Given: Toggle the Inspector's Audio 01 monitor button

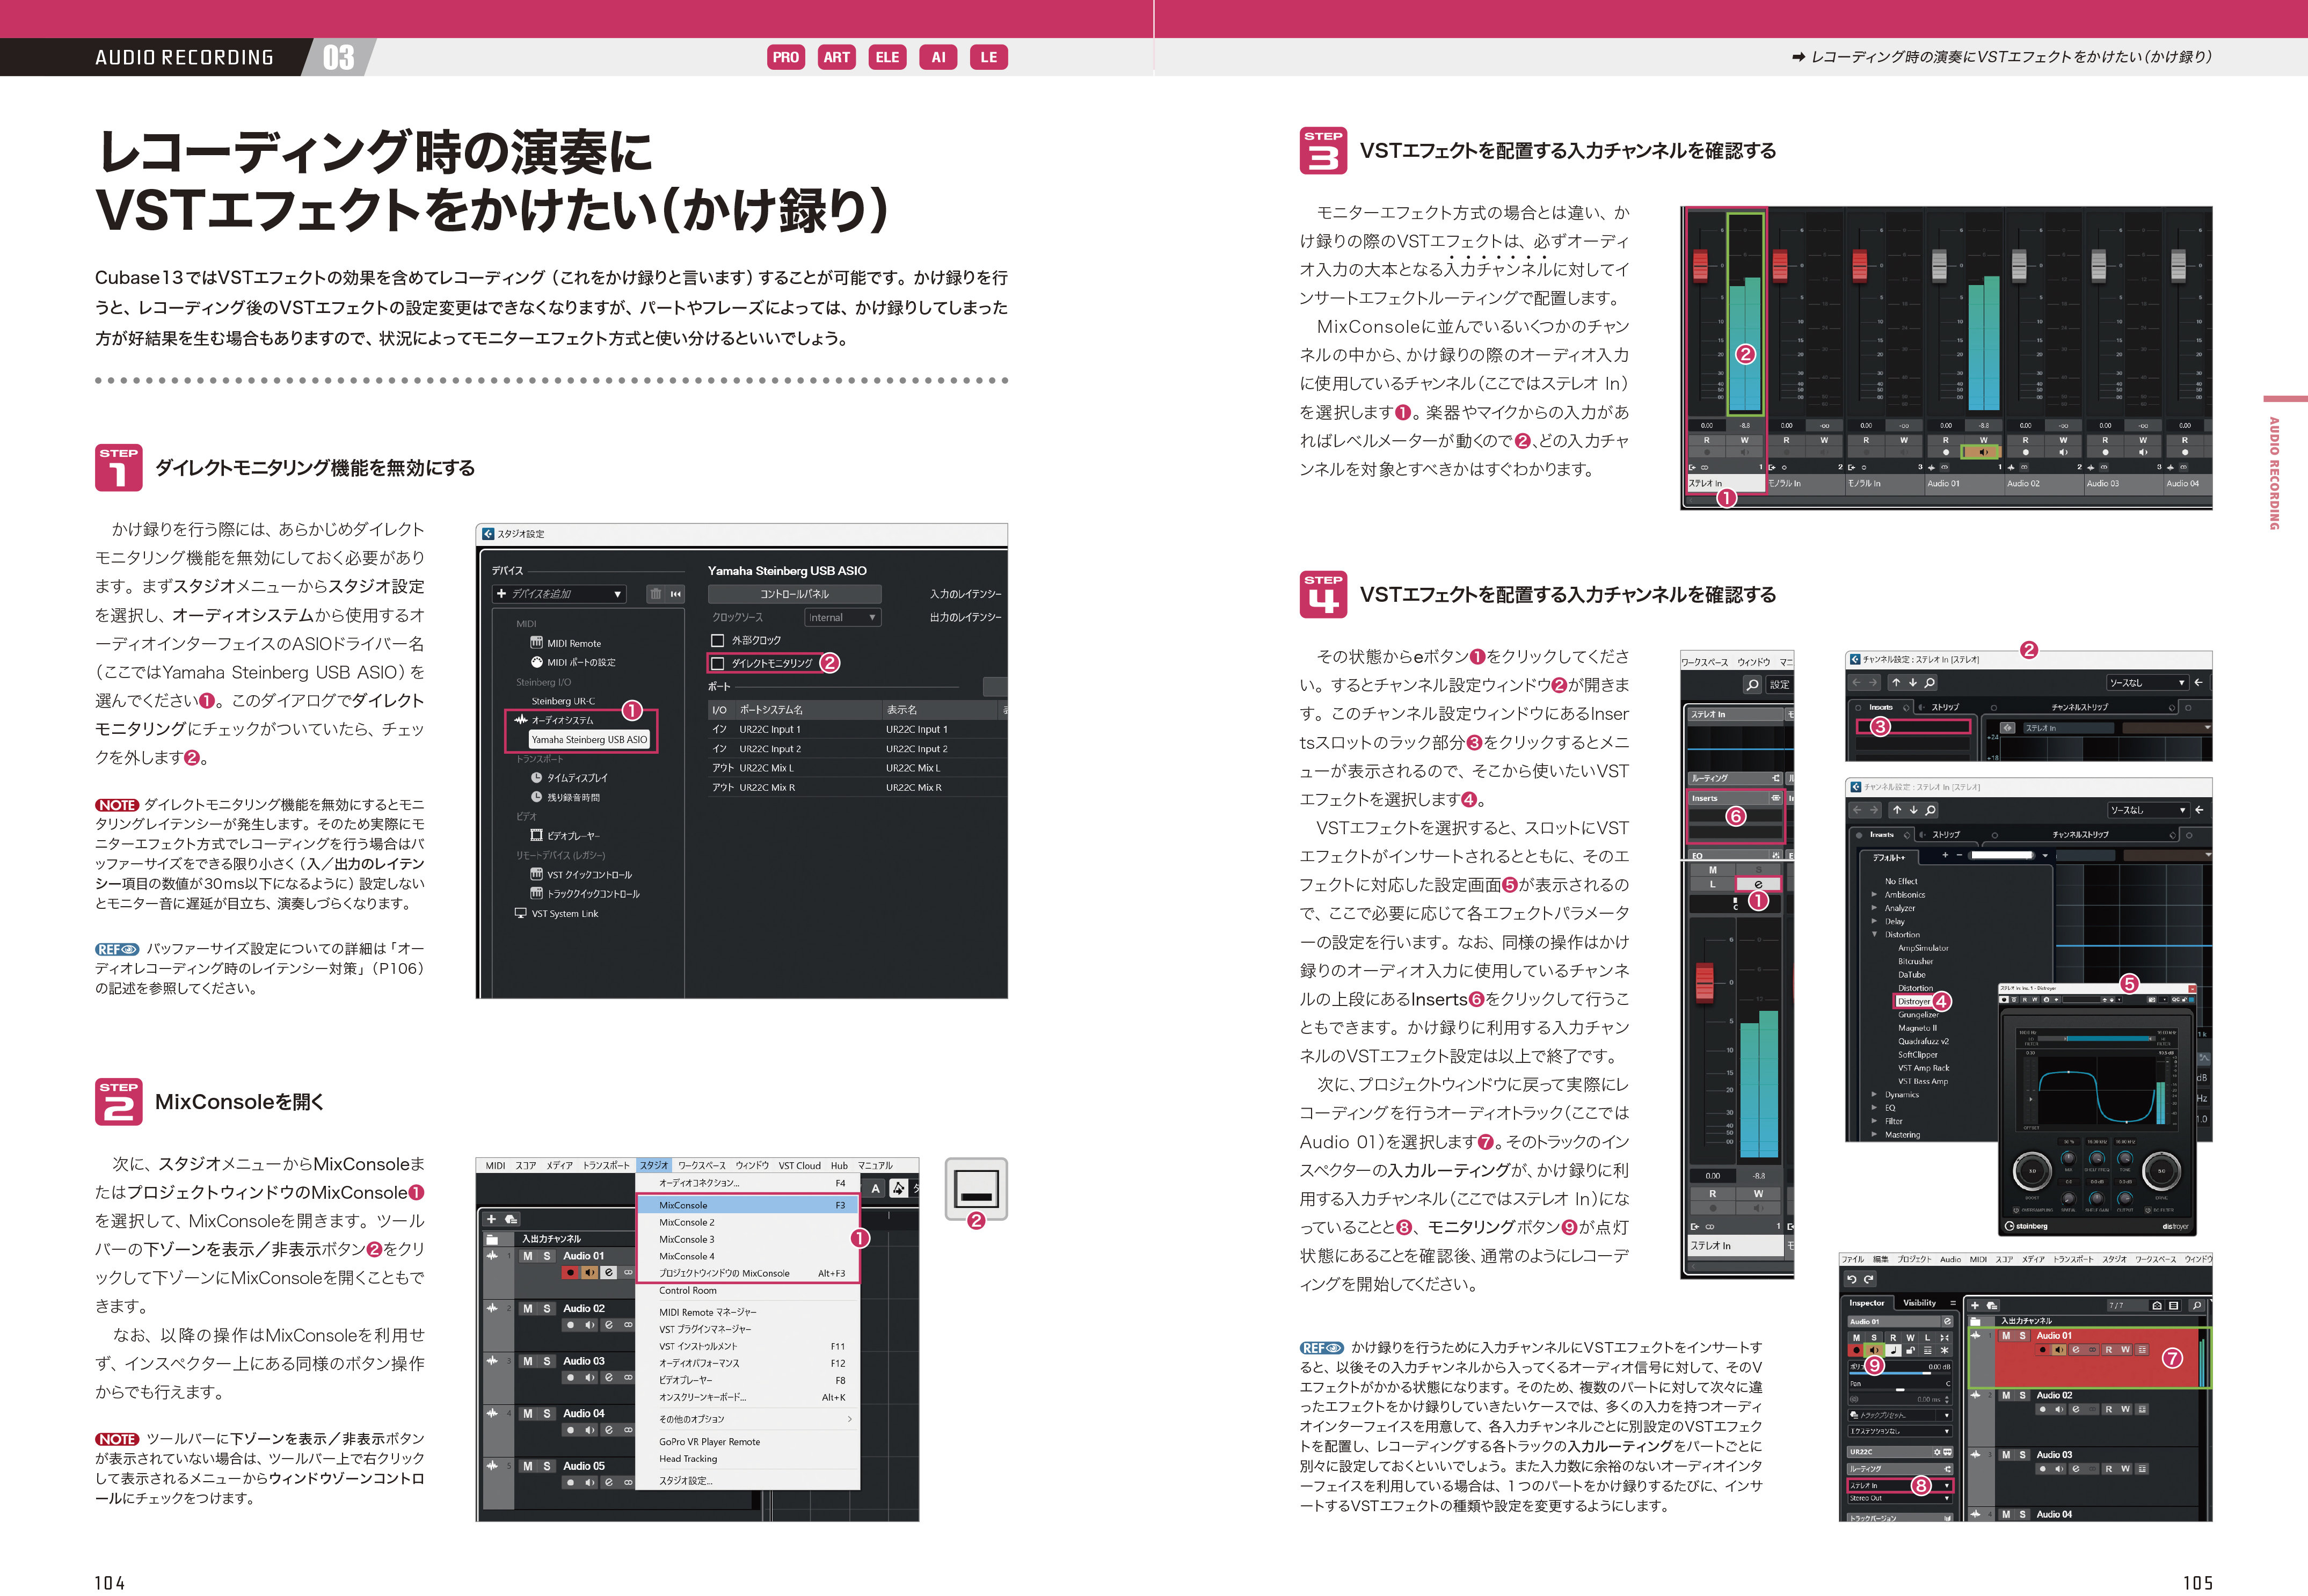Looking at the screenshot, I should (1874, 1350).
